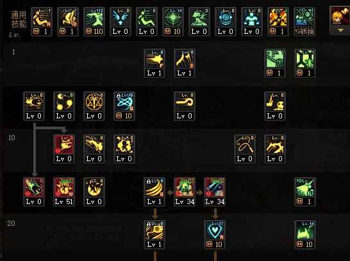Click the heart shield skill with R hotkey
Image resolution: width=350 pixels, height=261 pixels.
[215, 235]
